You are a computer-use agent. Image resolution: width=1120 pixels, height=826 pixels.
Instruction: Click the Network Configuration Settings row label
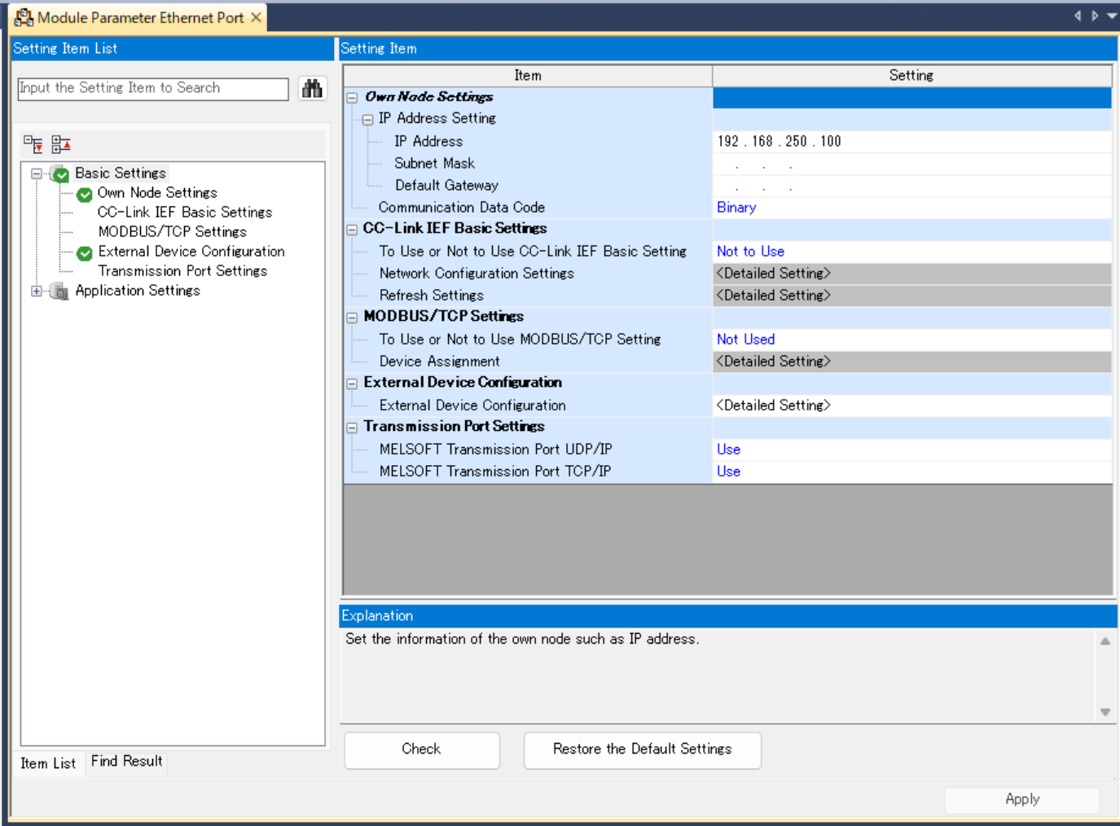477,274
